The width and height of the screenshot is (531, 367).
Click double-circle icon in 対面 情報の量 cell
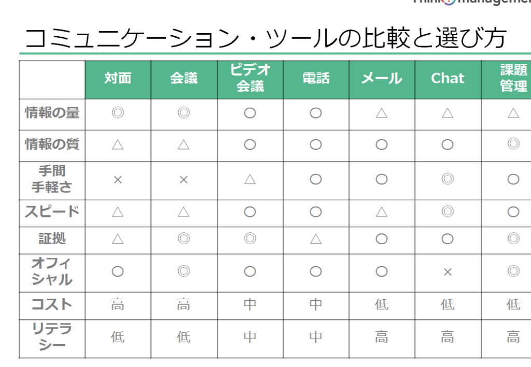click(x=118, y=112)
